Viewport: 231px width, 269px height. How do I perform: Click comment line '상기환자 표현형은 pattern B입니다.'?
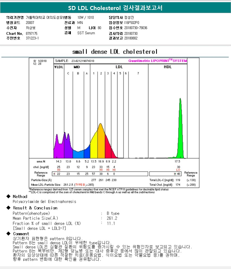(x=48, y=239)
